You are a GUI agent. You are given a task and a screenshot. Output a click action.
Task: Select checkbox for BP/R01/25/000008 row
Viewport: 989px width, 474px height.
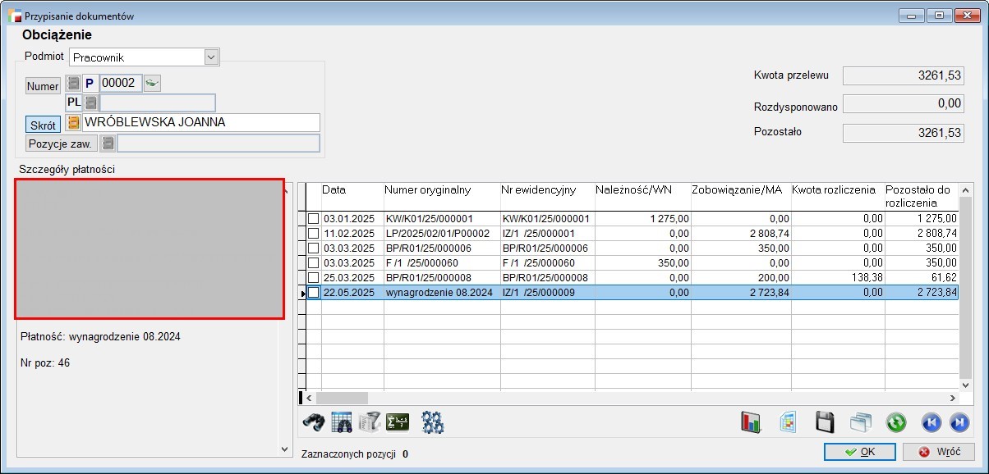tap(313, 278)
